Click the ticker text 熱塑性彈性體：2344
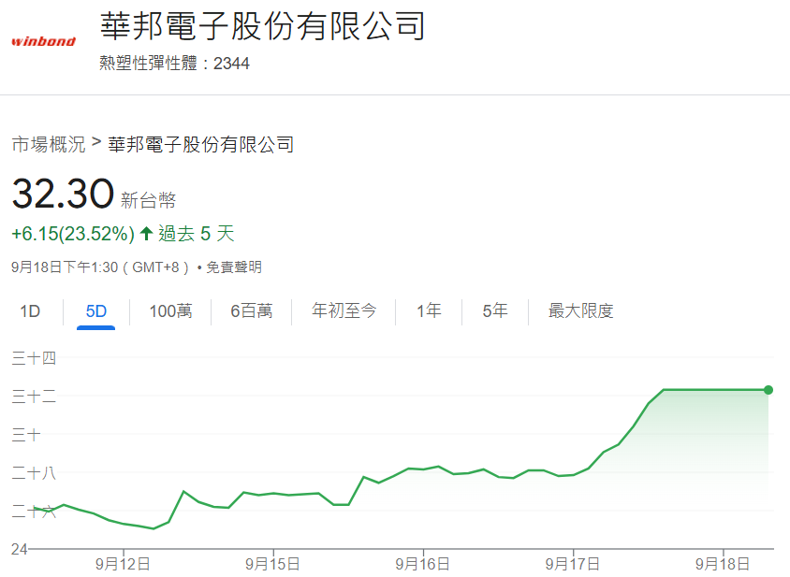 [174, 64]
